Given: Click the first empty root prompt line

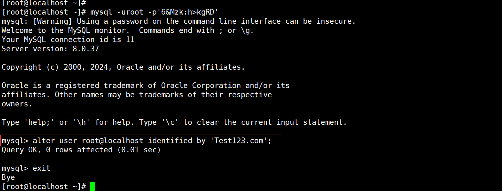Looking at the screenshot, I should (x=44, y=3).
